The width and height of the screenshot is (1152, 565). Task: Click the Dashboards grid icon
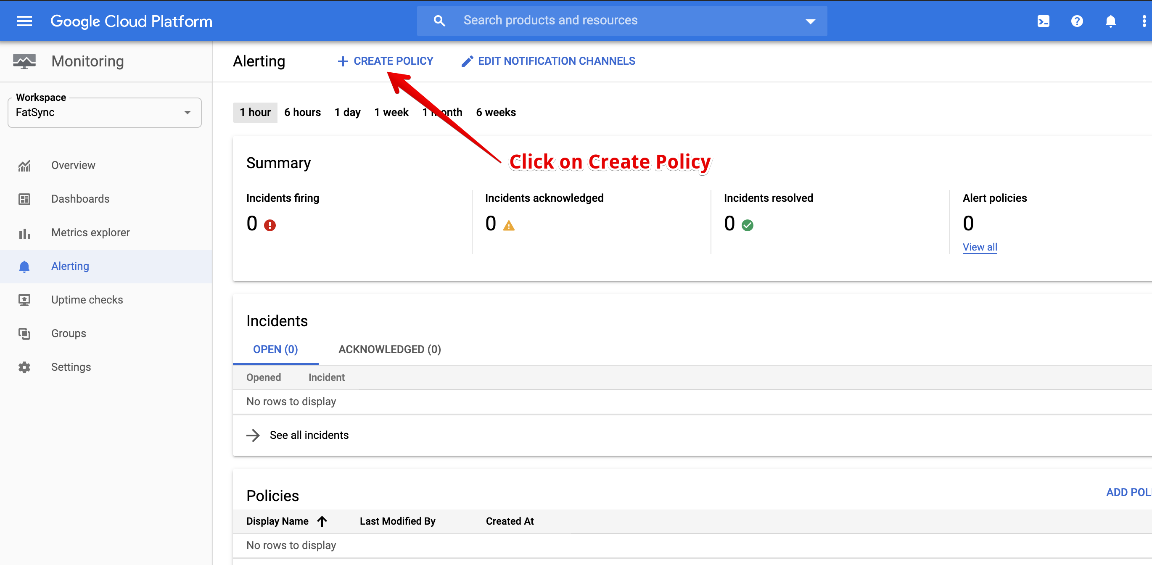click(x=24, y=199)
